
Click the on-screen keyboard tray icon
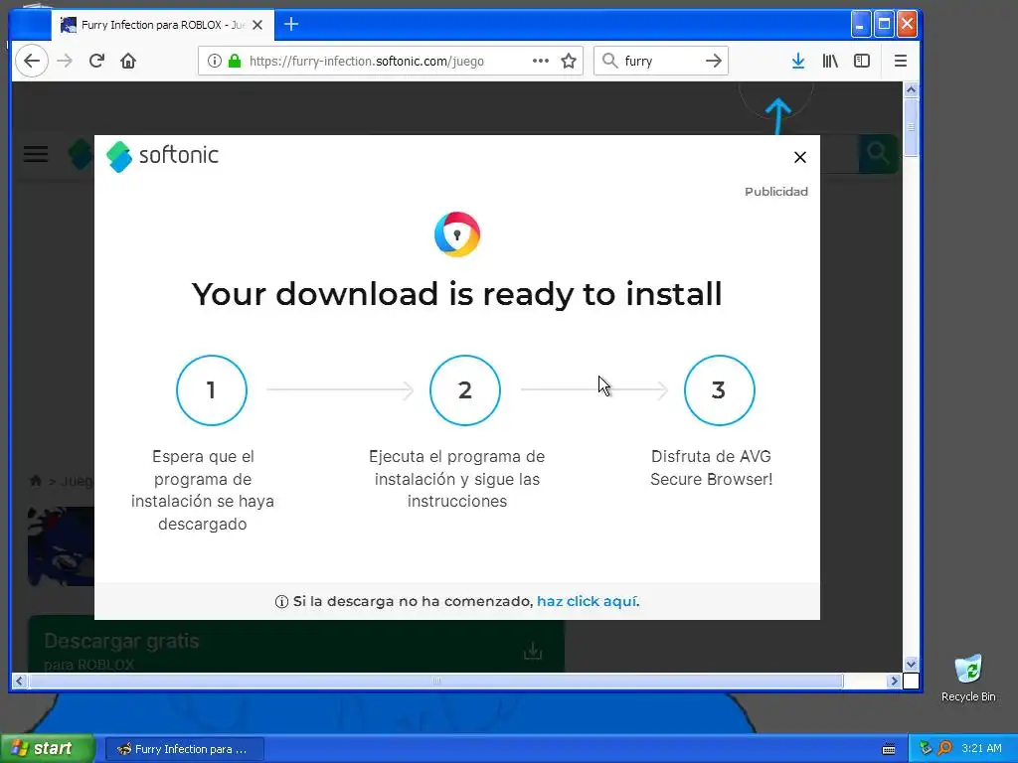click(x=889, y=749)
